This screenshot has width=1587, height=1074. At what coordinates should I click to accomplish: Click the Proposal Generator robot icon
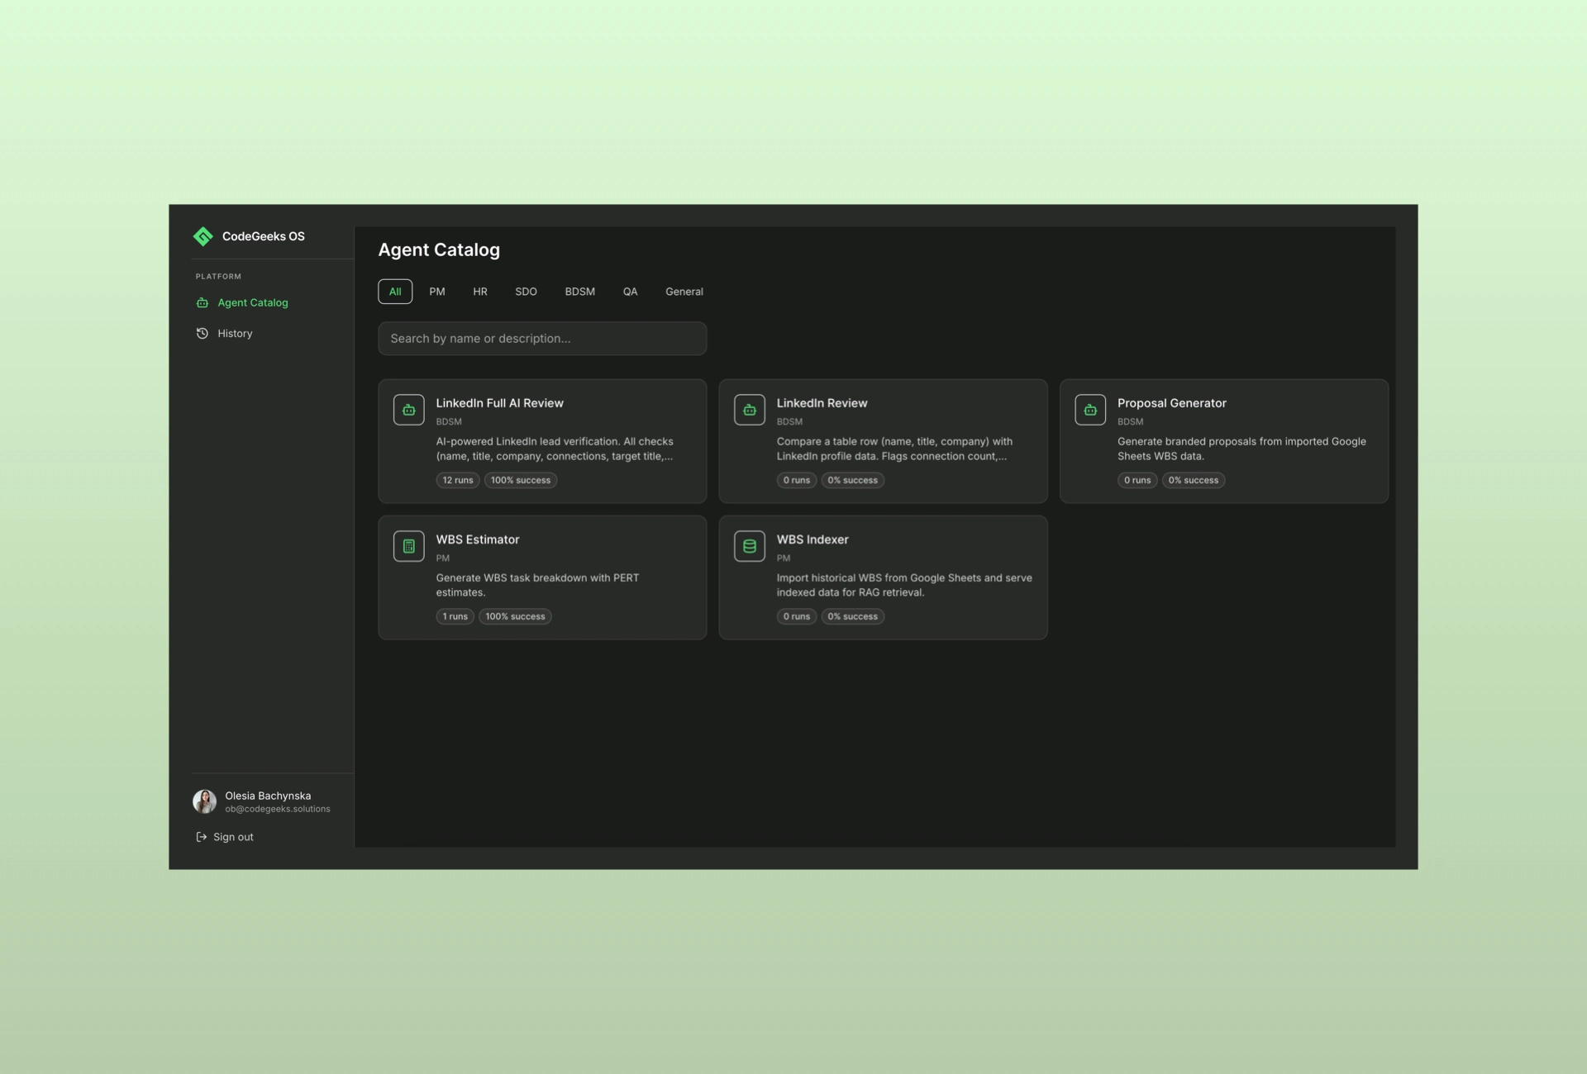[1089, 410]
